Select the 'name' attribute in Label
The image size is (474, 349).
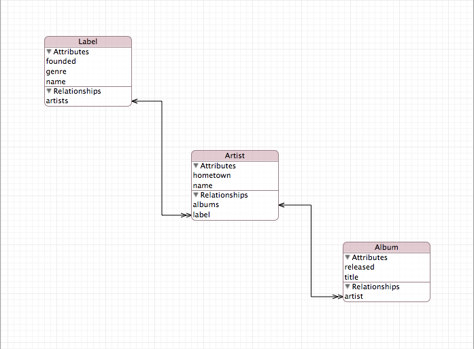coord(88,81)
